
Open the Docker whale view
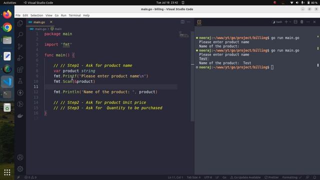(x=20, y=116)
